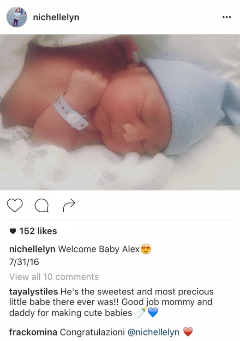
Task: Click the blue heart emoji in comment
Action: pyautogui.click(x=153, y=313)
